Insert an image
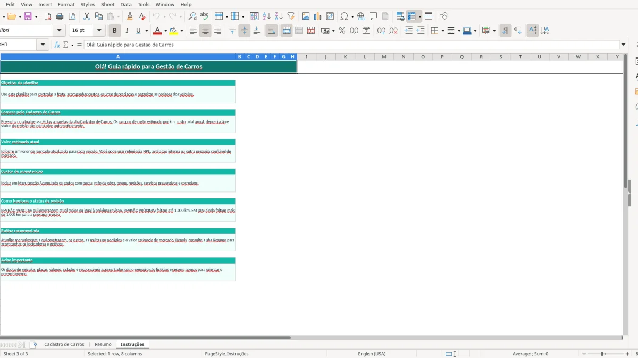The height and width of the screenshot is (358, 638). (x=306, y=16)
